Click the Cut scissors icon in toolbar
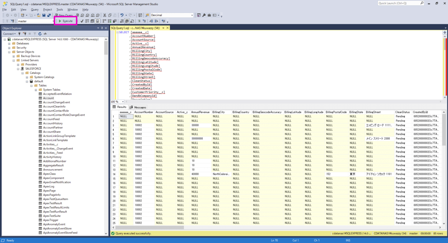This screenshot has width=448, height=243. pos(105,15)
